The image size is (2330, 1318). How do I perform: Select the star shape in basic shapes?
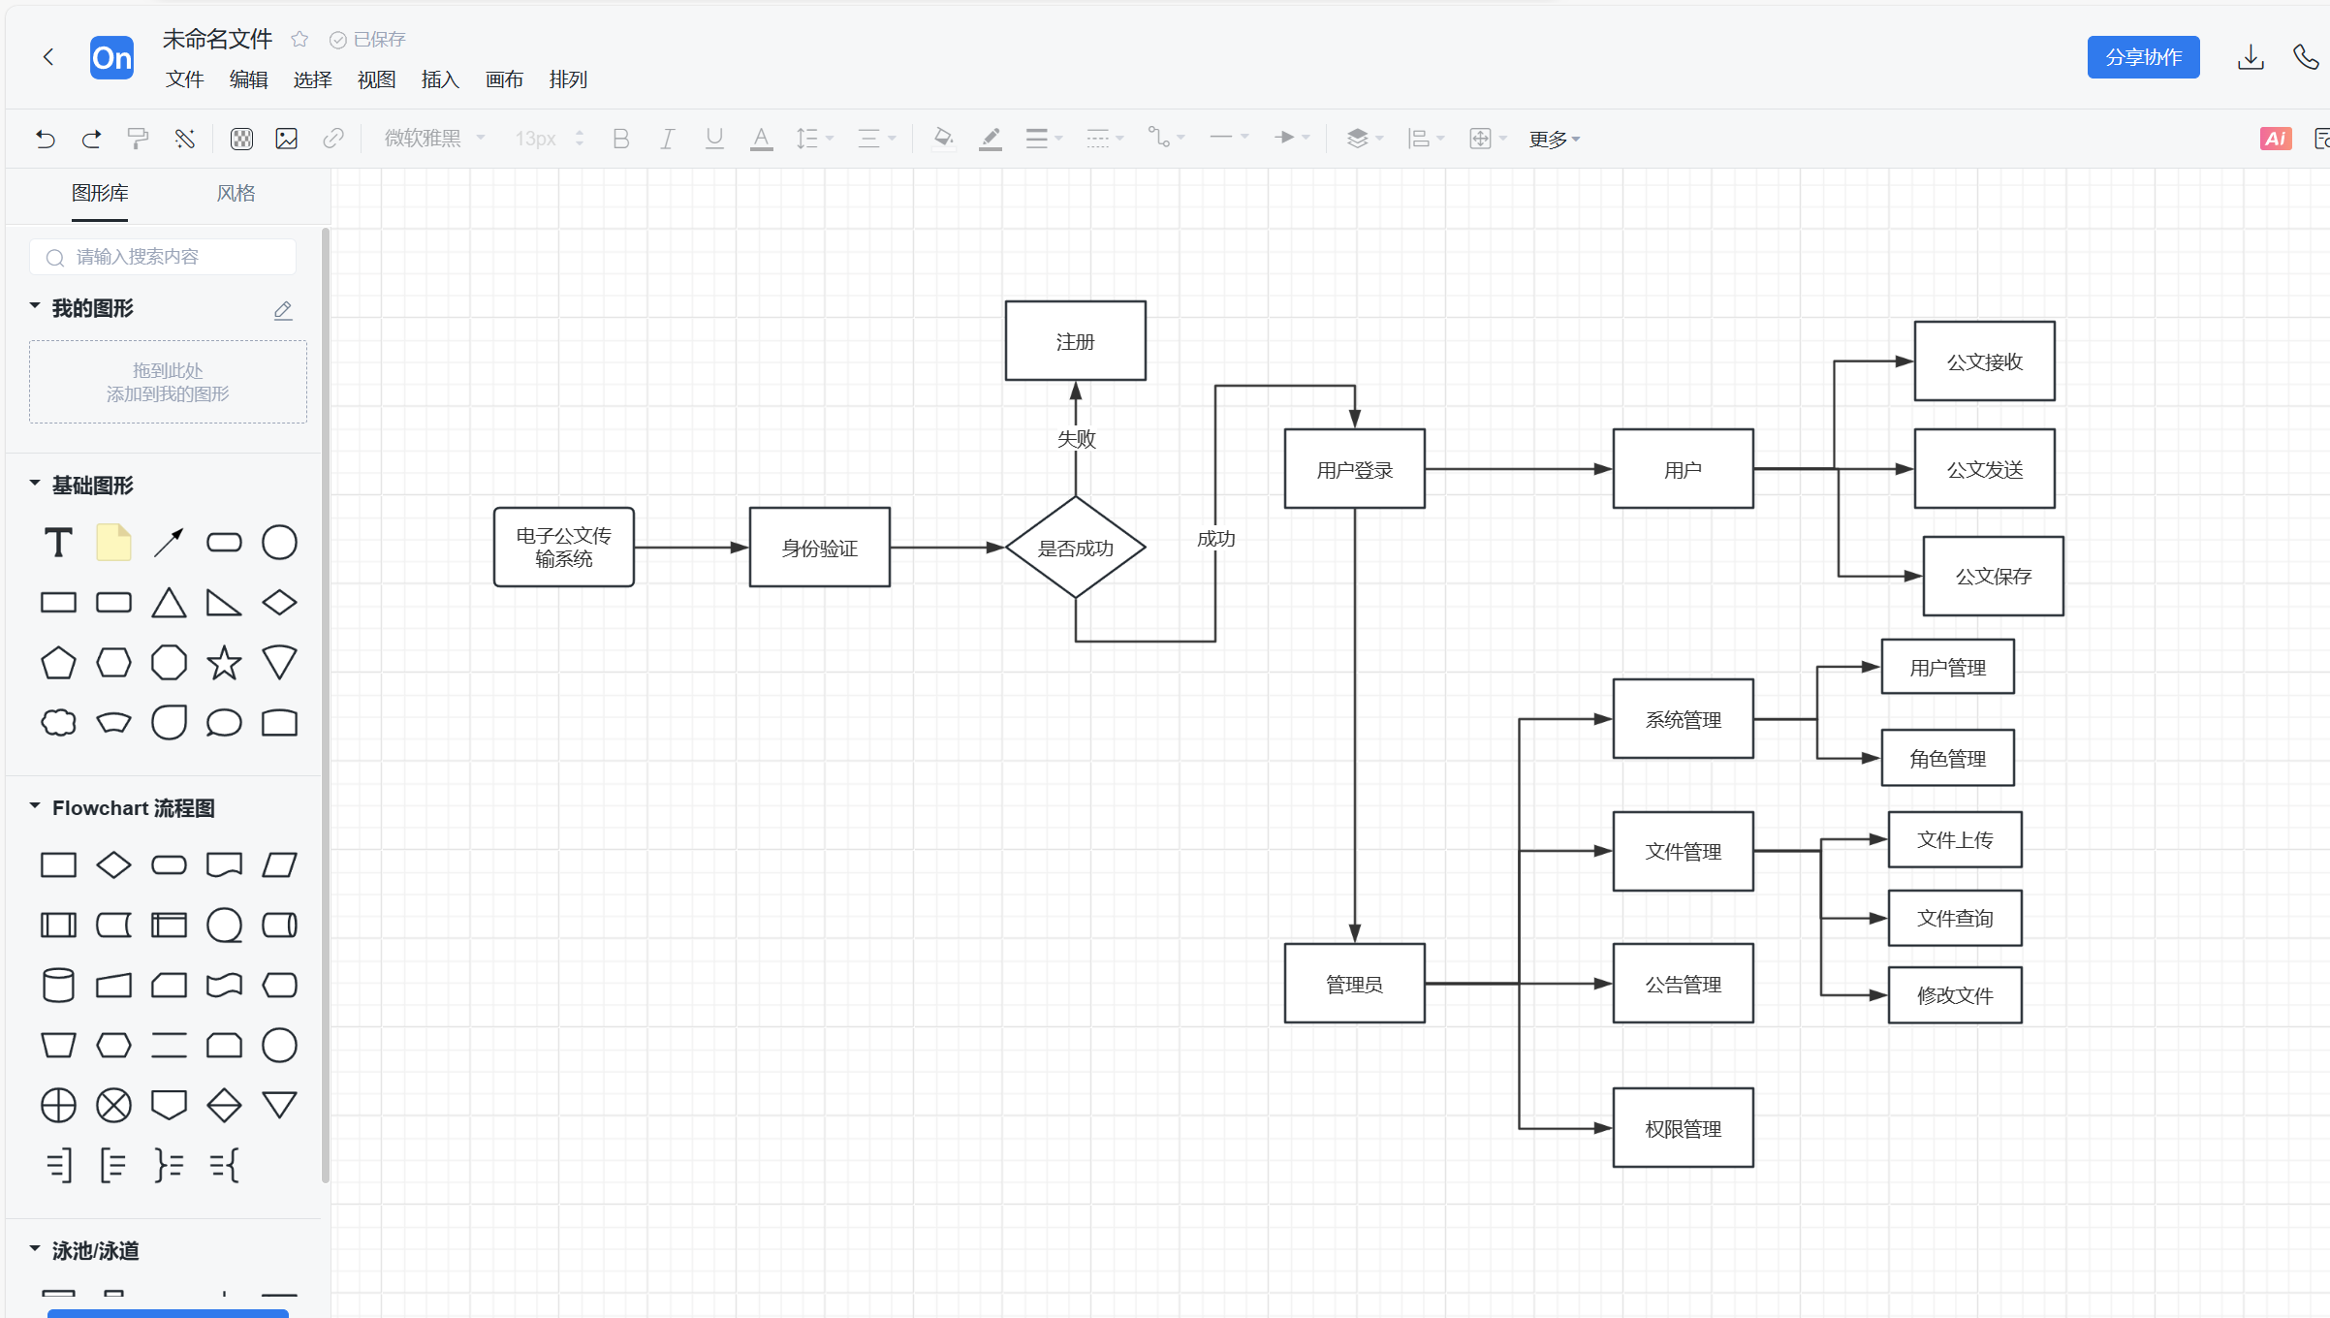click(224, 663)
